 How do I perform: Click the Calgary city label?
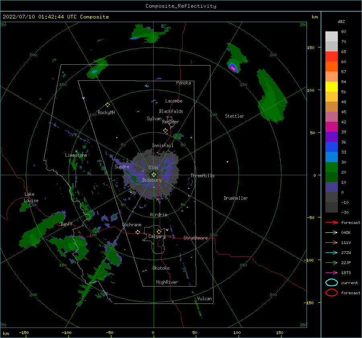157,236
